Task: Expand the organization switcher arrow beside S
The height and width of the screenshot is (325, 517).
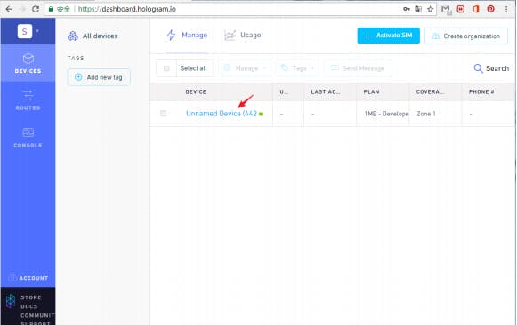Action: tap(37, 31)
